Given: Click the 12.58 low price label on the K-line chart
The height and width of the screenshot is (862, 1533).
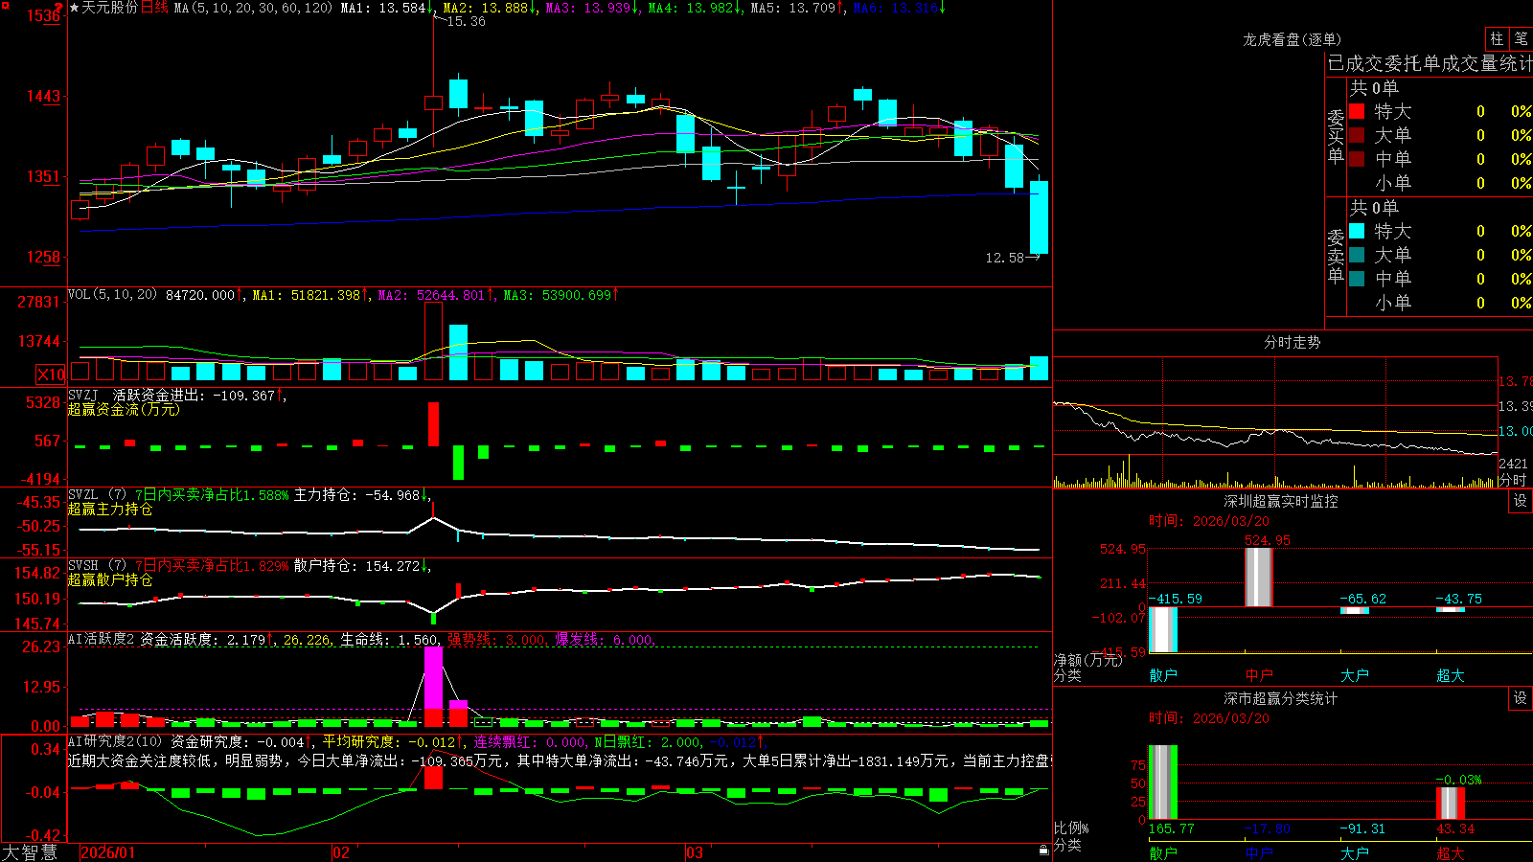Looking at the screenshot, I should pos(1004,258).
